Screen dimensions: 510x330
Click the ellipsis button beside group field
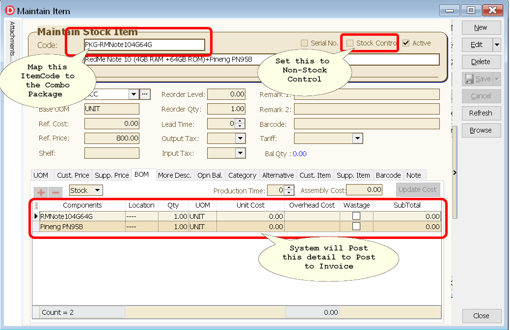pos(145,94)
